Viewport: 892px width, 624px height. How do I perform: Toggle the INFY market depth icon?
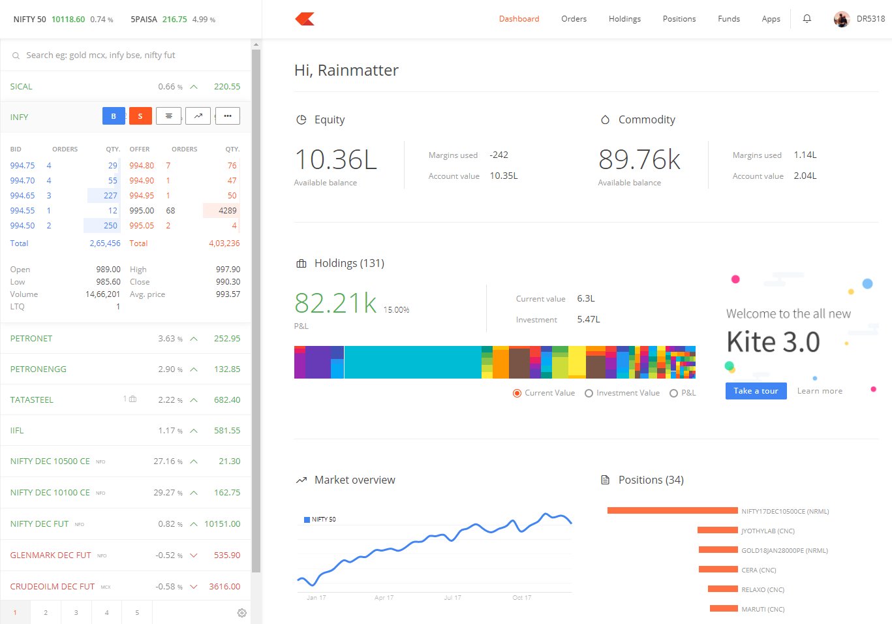168,116
